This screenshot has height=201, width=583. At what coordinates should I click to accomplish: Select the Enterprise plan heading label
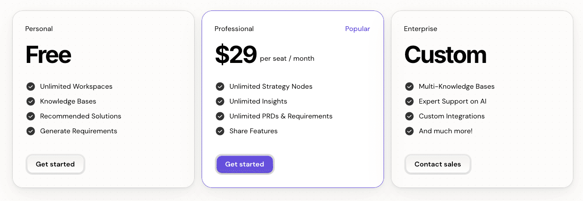(420, 29)
